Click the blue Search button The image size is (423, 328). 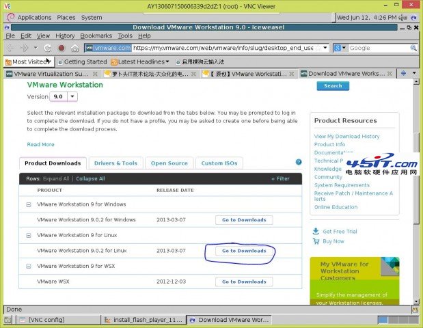tap(333, 86)
